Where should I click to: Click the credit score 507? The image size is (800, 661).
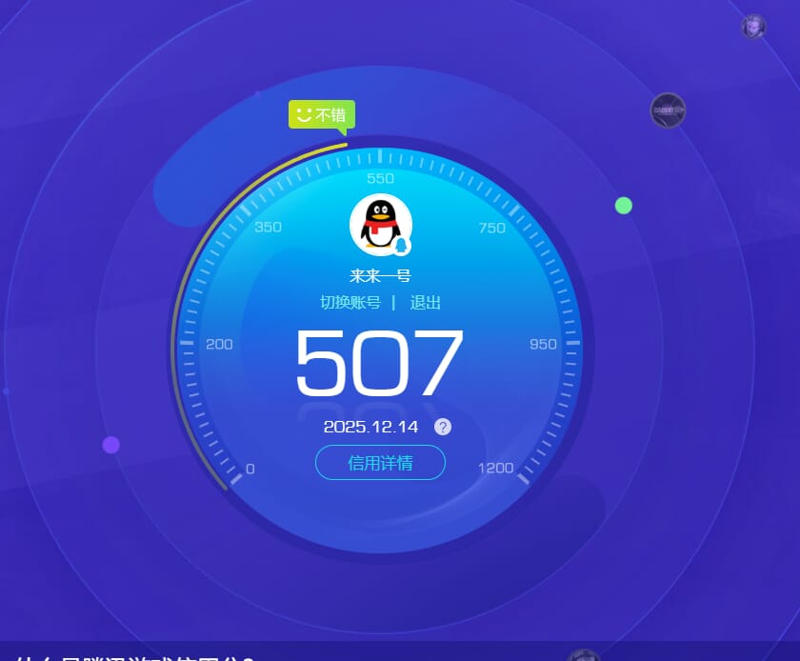pos(380,362)
